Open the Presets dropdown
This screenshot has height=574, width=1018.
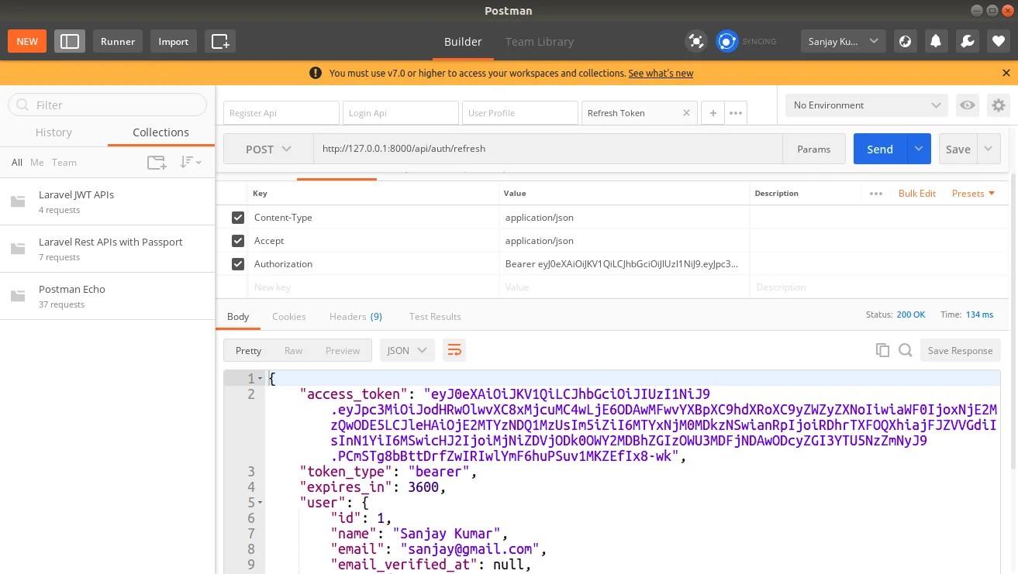pos(973,194)
